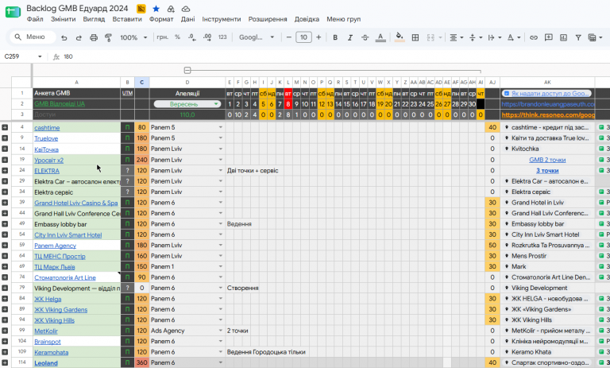
Task: Increase font size plus button
Action: (319, 37)
